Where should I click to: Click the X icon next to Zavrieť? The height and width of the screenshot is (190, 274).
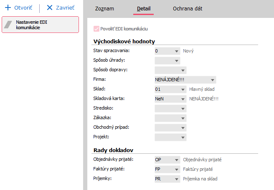pos(50,8)
